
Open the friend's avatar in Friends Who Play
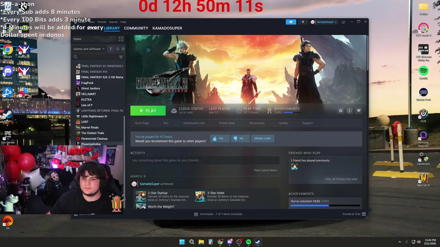[x=295, y=167]
